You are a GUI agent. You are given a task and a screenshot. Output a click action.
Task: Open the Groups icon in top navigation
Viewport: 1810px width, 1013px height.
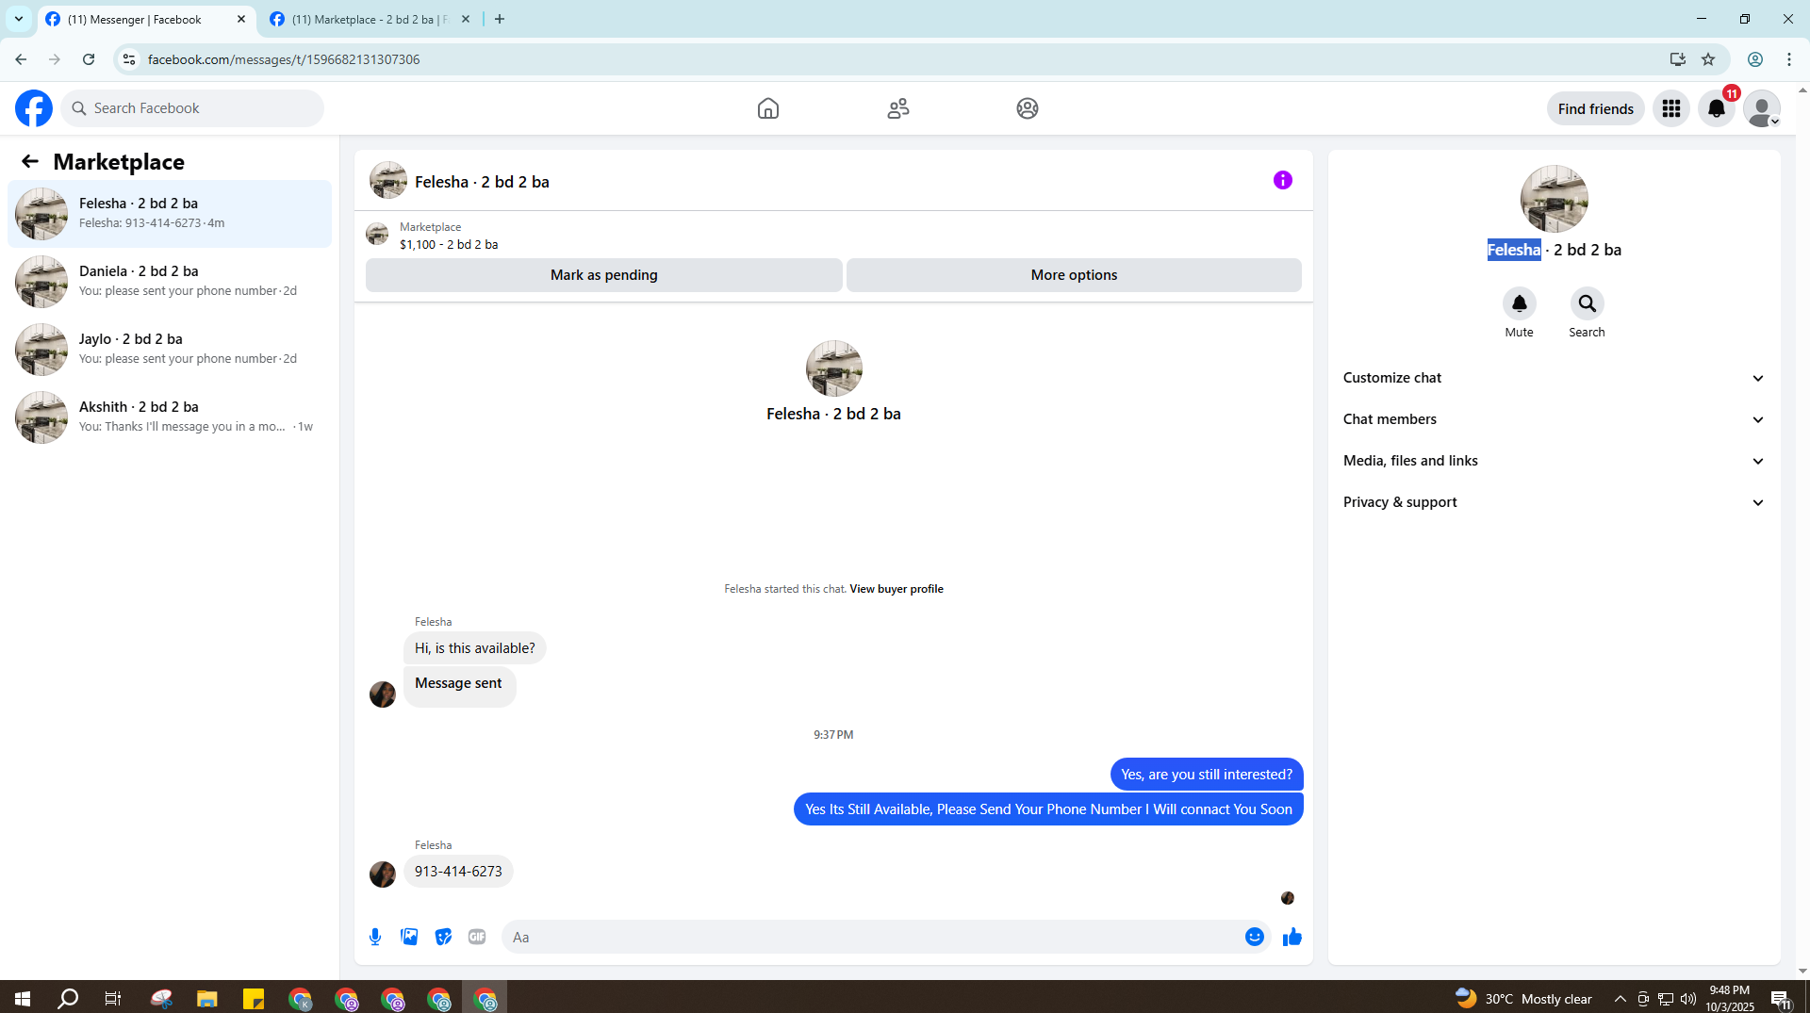click(1028, 108)
